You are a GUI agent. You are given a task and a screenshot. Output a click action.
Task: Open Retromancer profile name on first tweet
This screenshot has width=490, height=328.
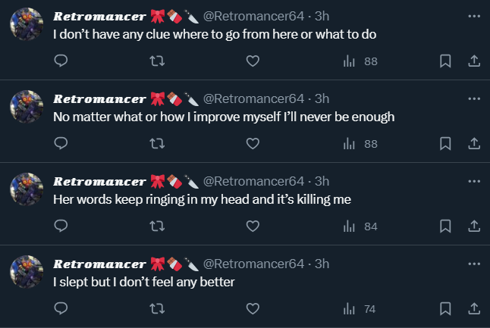click(99, 16)
